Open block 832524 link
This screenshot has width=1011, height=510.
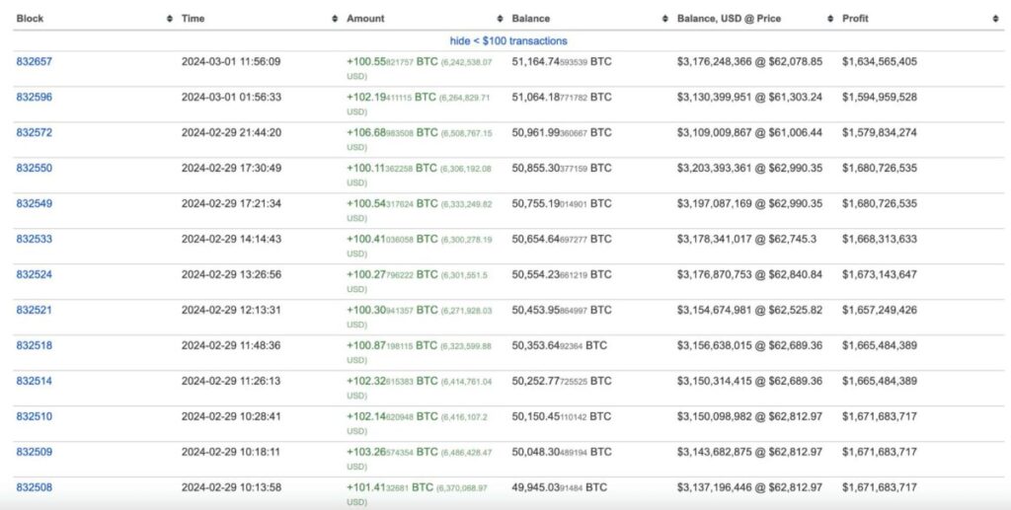coord(35,274)
